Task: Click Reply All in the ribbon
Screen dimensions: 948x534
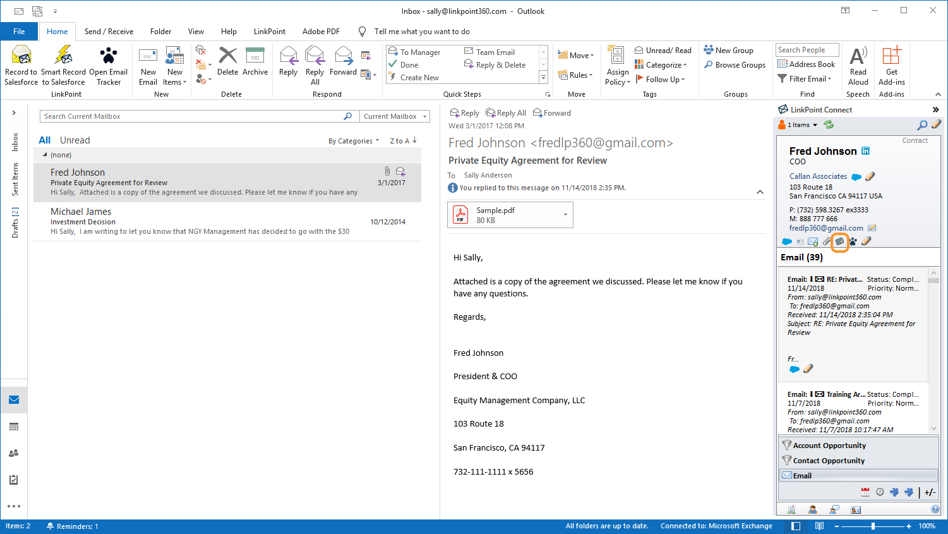Action: click(x=315, y=66)
